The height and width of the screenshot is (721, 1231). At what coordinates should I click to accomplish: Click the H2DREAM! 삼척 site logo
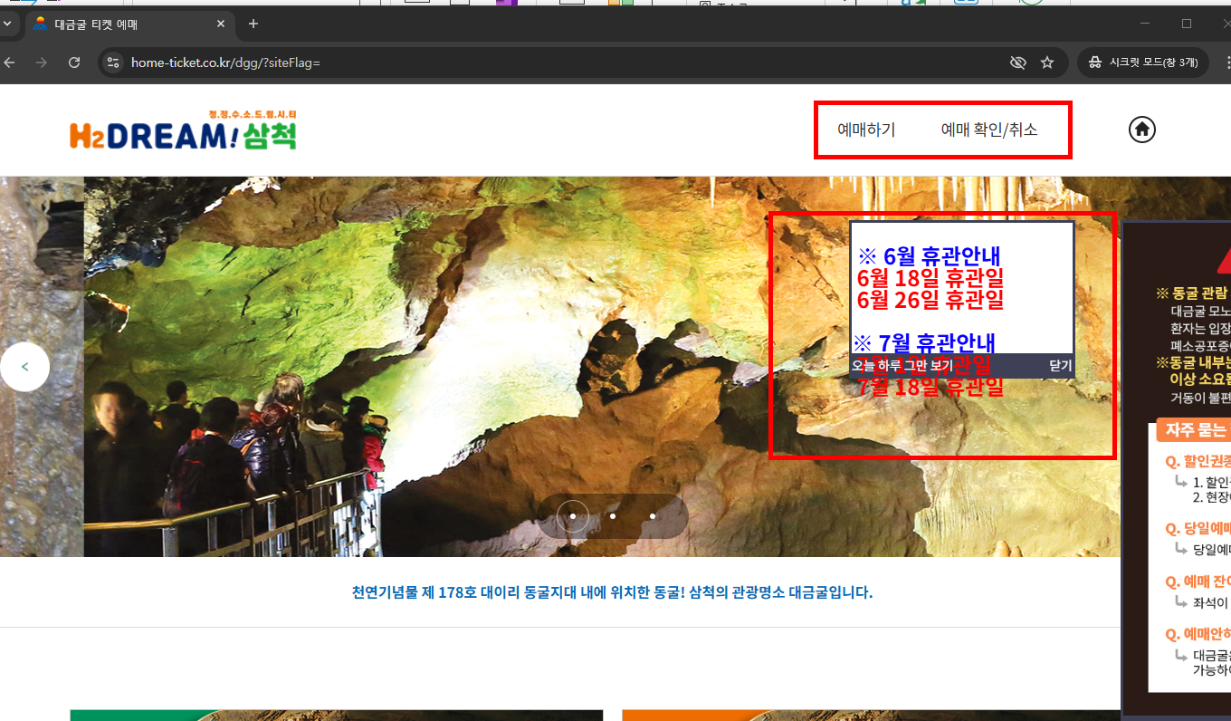(x=183, y=131)
